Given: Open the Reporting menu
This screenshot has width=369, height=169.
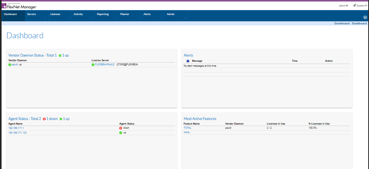Looking at the screenshot, I should click(103, 14).
